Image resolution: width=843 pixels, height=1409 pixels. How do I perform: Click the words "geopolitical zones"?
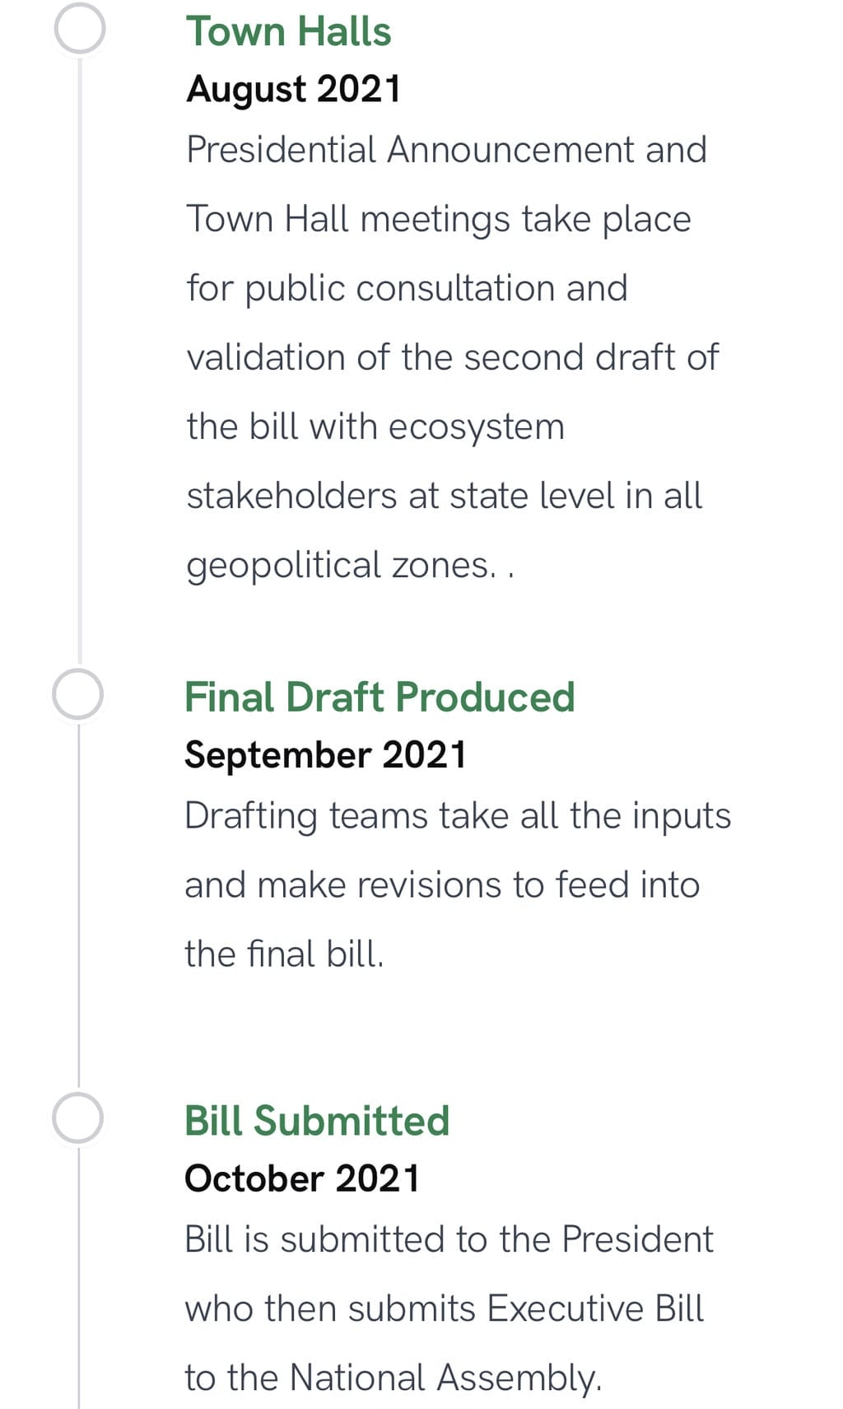click(342, 566)
